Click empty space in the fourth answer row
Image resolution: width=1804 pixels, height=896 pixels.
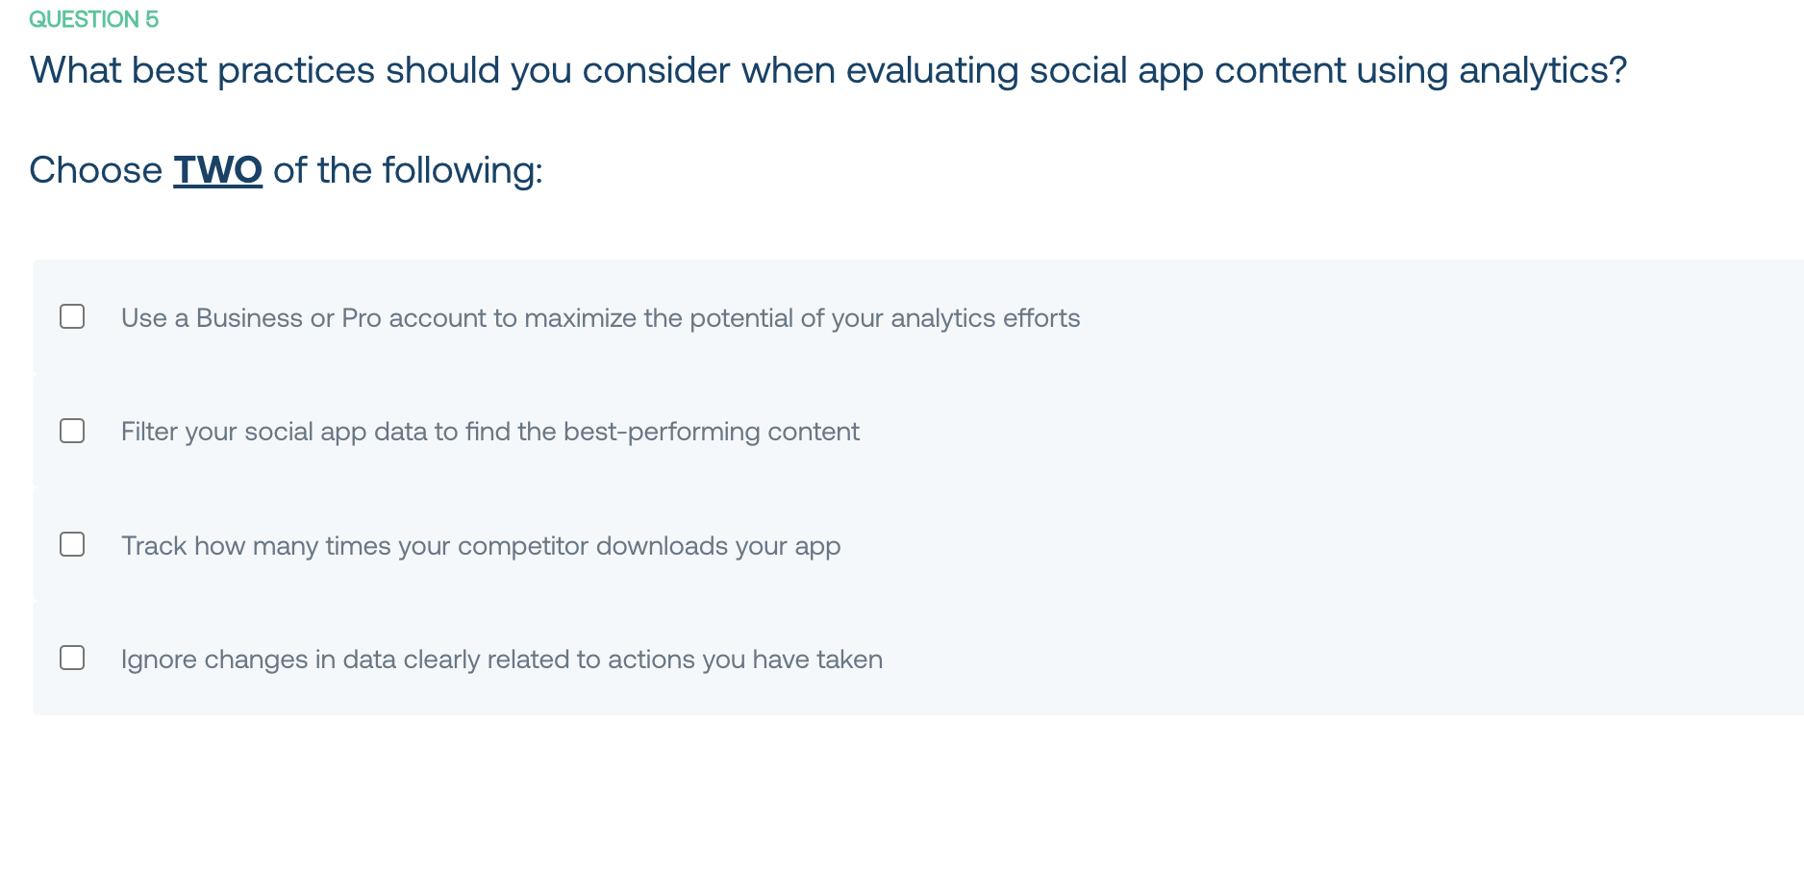click(x=1346, y=658)
